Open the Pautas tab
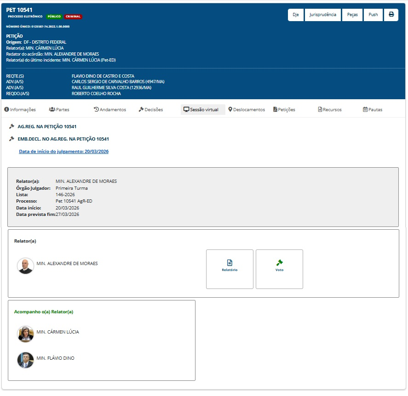Viewport: 408px width, 396px height. 373,110
